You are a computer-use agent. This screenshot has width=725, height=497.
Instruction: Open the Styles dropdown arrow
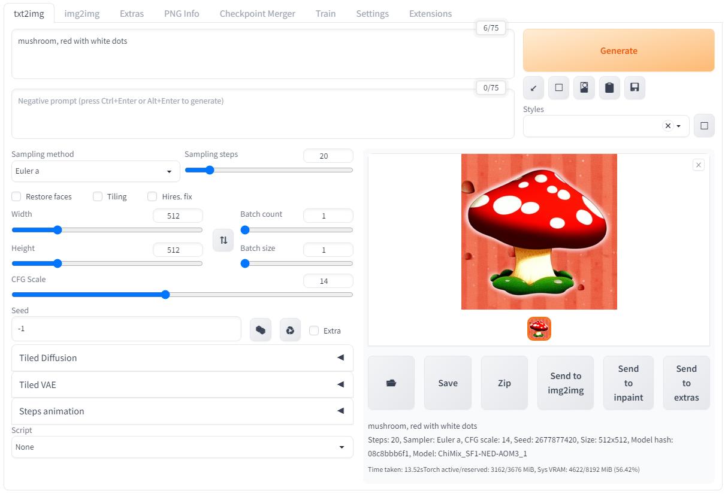click(x=679, y=126)
